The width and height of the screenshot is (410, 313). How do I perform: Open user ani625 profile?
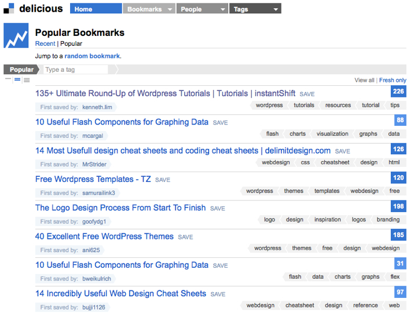click(x=91, y=250)
